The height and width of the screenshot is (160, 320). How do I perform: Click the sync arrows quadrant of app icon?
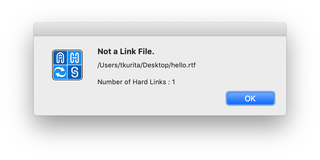tap(60, 72)
